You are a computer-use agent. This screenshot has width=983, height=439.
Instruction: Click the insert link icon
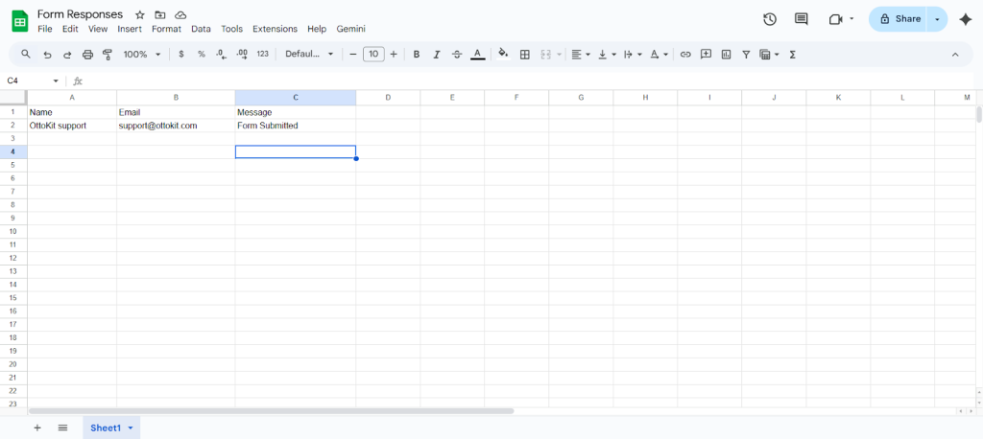pyautogui.click(x=685, y=55)
